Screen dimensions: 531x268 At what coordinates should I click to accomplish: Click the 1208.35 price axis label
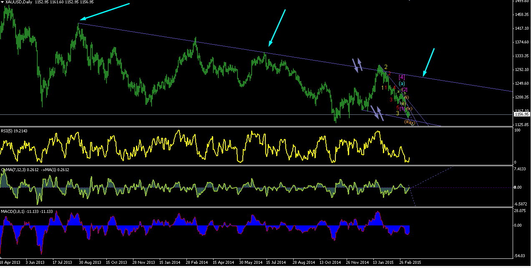click(521, 97)
